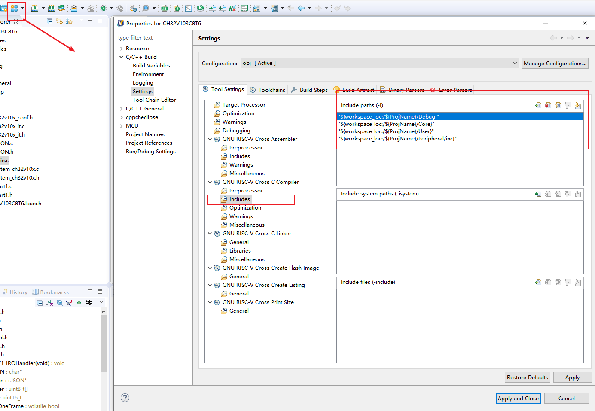Open the outline panel view menu triangle
Screen dimensions: 595x411
(x=101, y=302)
